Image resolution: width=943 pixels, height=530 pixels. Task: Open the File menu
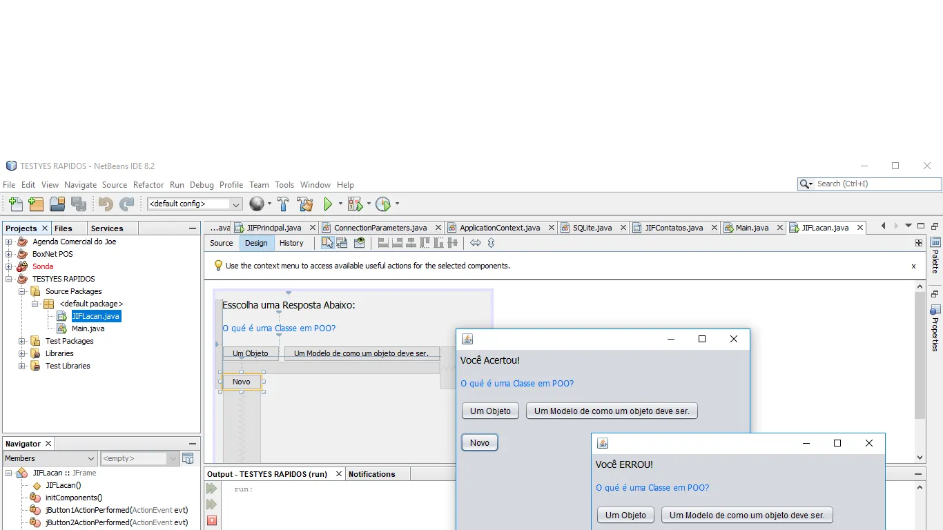pos(9,185)
